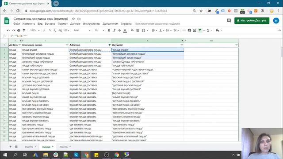
Task: Decrease decimal places
Action: [55, 30]
